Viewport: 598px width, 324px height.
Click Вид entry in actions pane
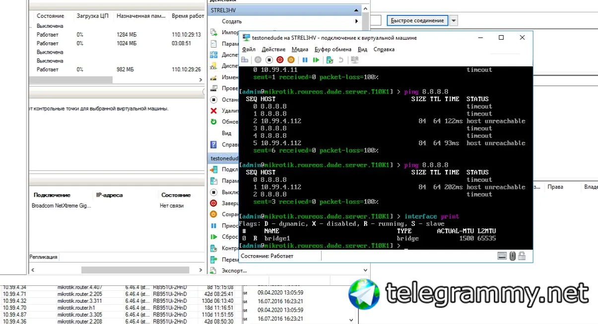(x=226, y=133)
